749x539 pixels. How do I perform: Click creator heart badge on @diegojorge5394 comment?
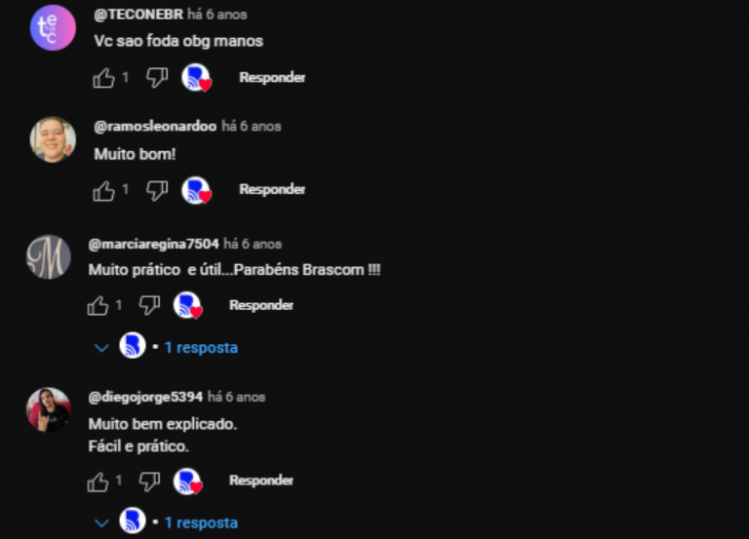187,481
